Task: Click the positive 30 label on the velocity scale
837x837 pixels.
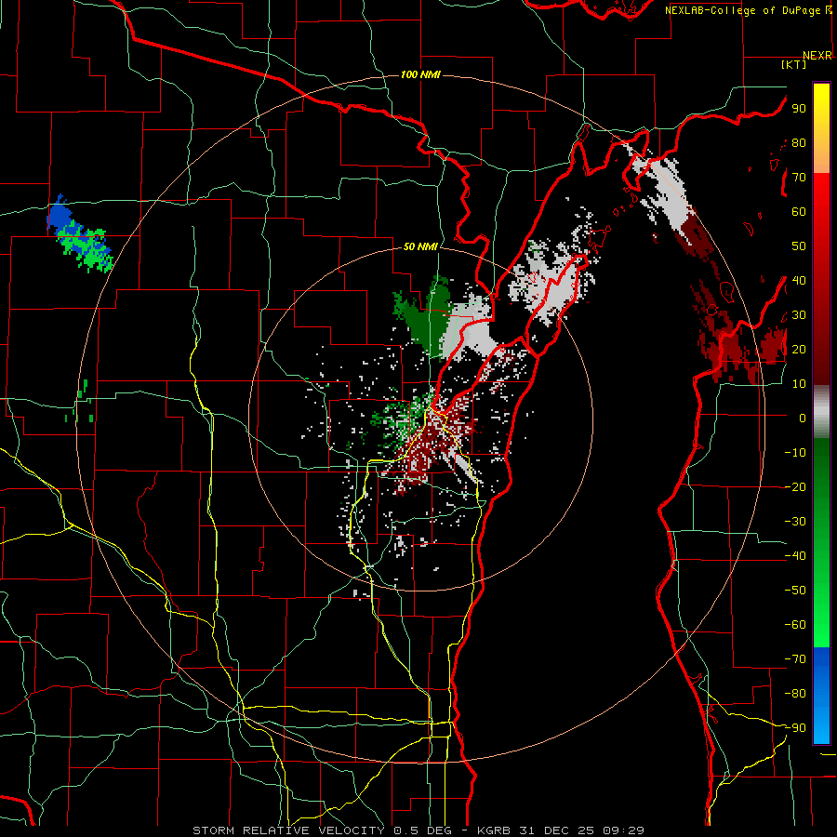Action: point(799,315)
